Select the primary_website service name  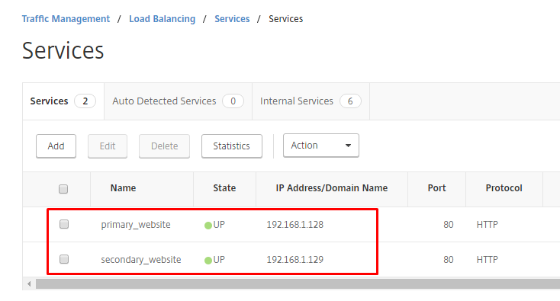(x=136, y=225)
